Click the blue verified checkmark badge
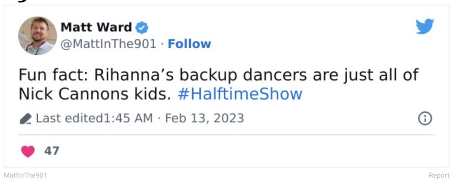 (x=142, y=27)
